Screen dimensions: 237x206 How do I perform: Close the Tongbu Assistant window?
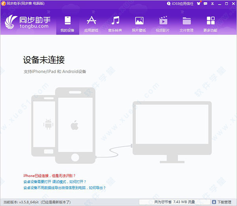click(233, 4)
